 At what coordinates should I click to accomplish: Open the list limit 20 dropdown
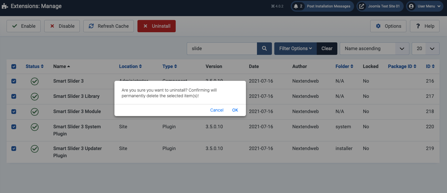425,48
